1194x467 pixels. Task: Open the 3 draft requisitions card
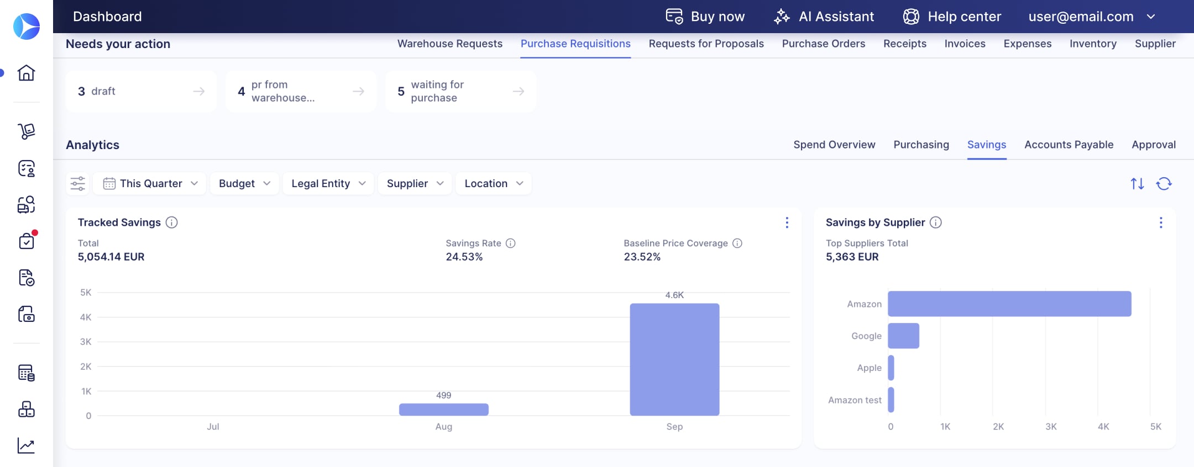click(x=141, y=91)
